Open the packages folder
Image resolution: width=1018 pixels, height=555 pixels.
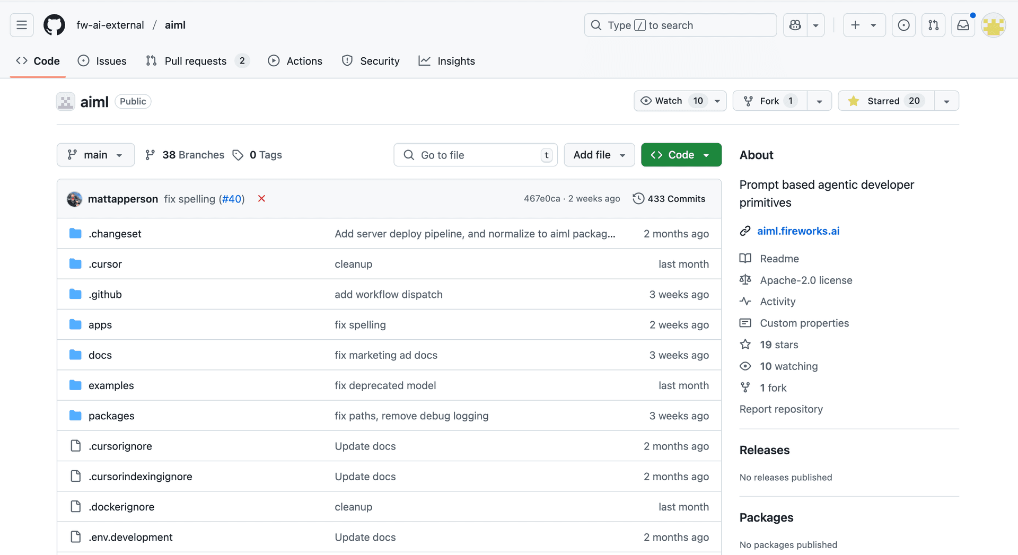tap(111, 416)
